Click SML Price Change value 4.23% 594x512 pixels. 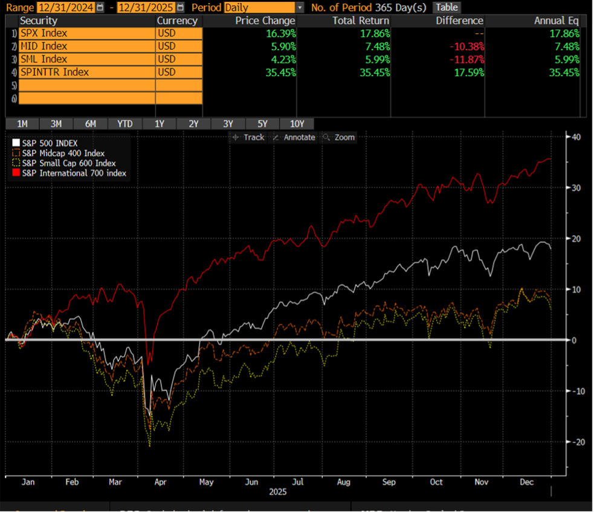pyautogui.click(x=284, y=59)
